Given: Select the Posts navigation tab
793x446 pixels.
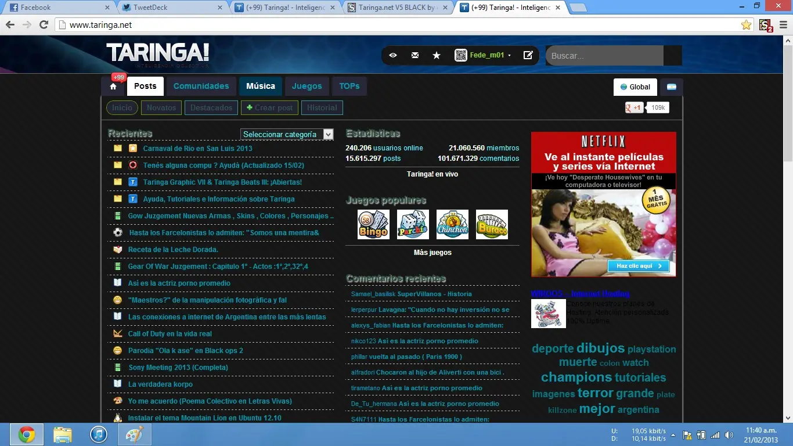Looking at the screenshot, I should [x=145, y=86].
